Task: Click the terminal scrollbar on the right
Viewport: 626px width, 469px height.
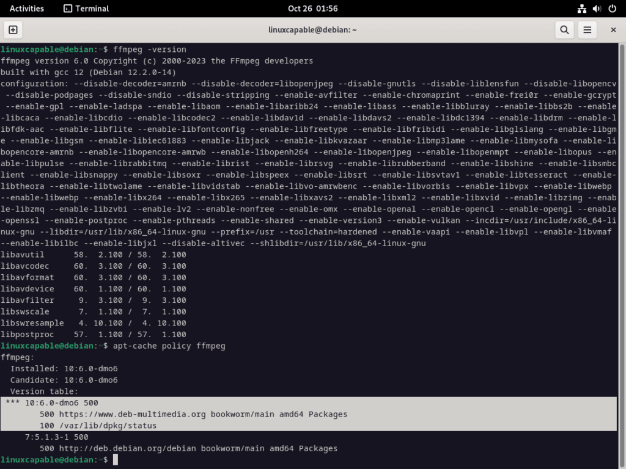Action: coord(622,244)
